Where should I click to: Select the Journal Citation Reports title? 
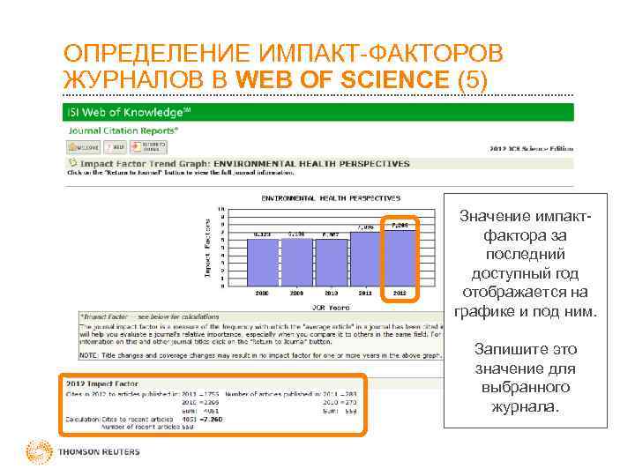[x=123, y=130]
